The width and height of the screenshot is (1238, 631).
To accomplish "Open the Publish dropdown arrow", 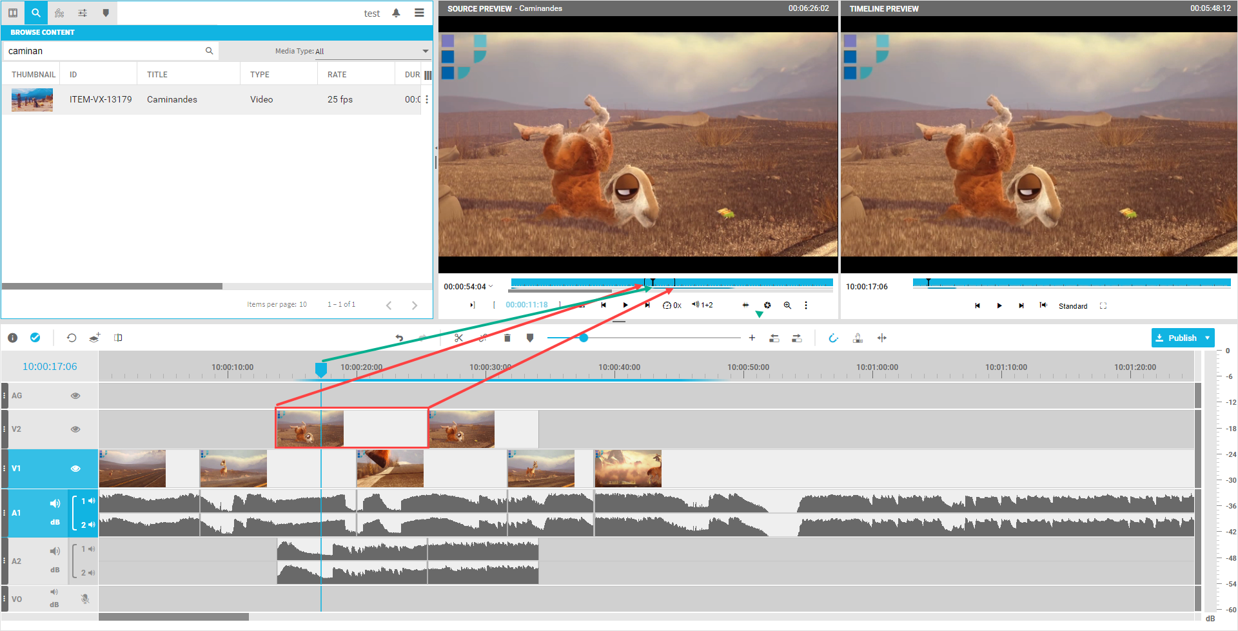I will point(1207,338).
